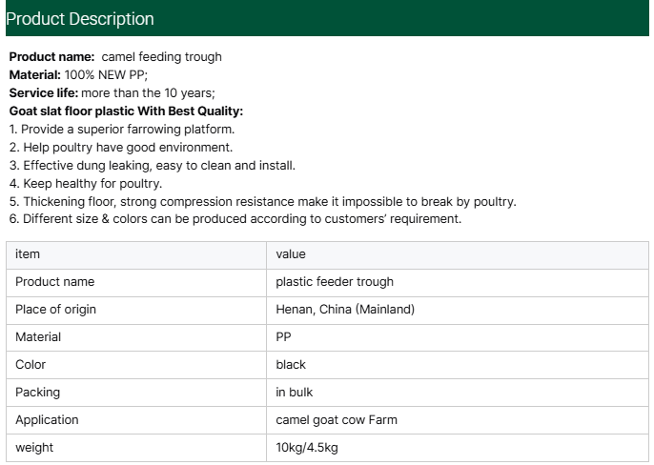Click 'Keep healthy for poultry' line

pos(86,183)
